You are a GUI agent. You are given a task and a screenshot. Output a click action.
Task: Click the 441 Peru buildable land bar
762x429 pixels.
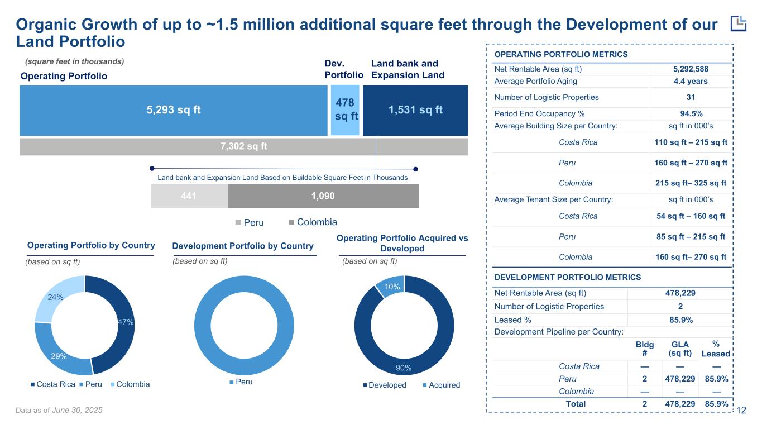(x=190, y=196)
